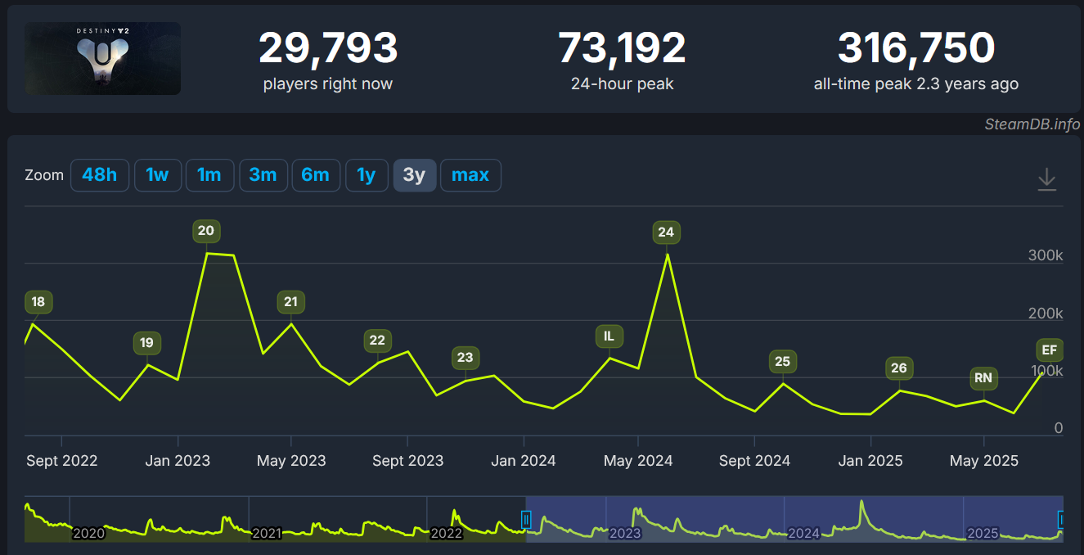Image resolution: width=1084 pixels, height=555 pixels.
Task: Click the 2020 label in navigator timeline
Action: click(88, 534)
